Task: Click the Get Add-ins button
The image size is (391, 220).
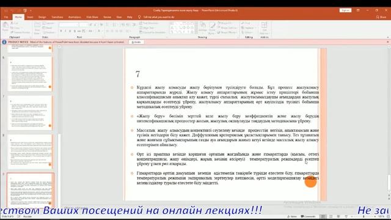Action: (x=264, y=28)
